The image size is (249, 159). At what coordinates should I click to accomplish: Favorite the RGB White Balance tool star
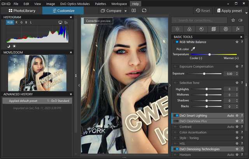click(x=237, y=42)
